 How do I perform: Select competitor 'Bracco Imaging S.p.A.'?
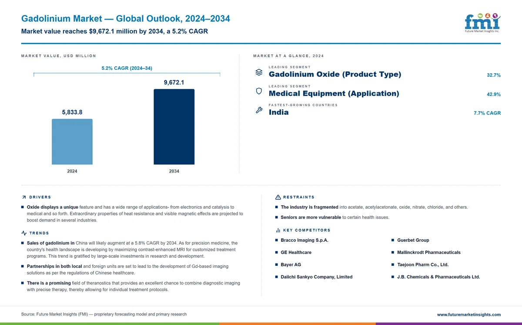pos(304,240)
